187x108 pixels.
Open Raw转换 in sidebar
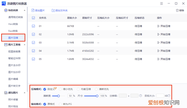pyautogui.click(x=13, y=31)
